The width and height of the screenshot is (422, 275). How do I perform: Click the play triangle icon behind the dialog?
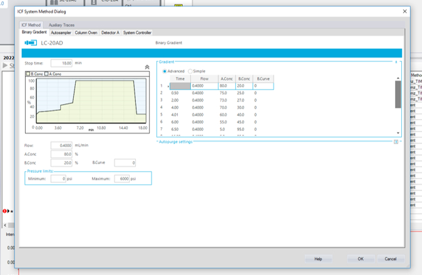click(x=5, y=65)
